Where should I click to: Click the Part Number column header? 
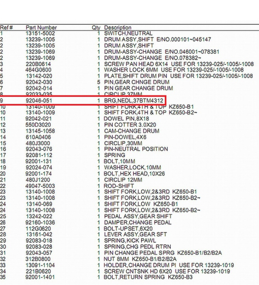[41, 28]
